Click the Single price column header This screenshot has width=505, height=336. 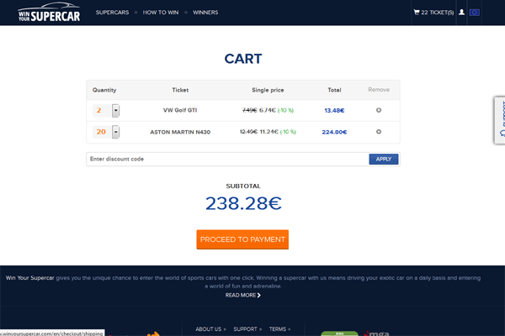click(268, 90)
